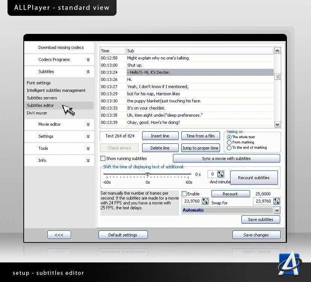
Task: Open Font settings page
Action: [39, 83]
